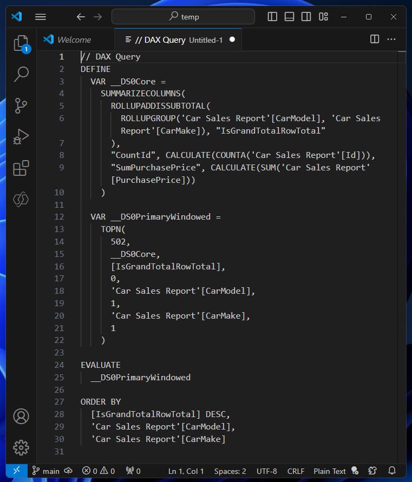
Task: Open the Copilot icon in activity bar
Action: 21,199
